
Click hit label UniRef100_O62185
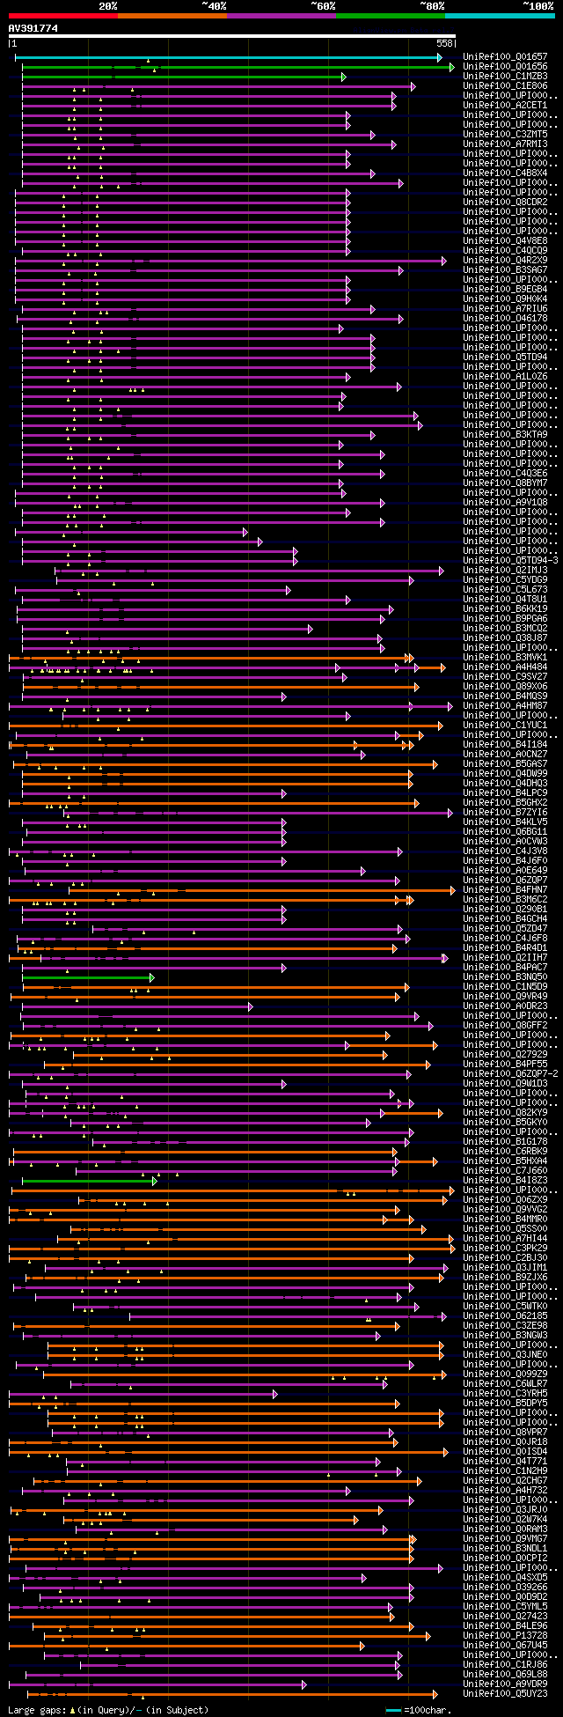click(x=505, y=1316)
